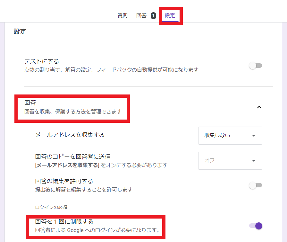Click the 点数の割り当て、解答の設定 description line
This screenshot has width=287, height=242.
[x=111, y=70]
